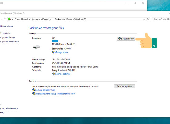Click next backup date 28/1/2018 7:00 PM

click(x=61, y=60)
